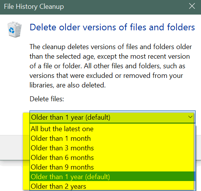Pick 'Older than 3 months' option
Viewport: 201px width, 191px height.
[112, 148]
